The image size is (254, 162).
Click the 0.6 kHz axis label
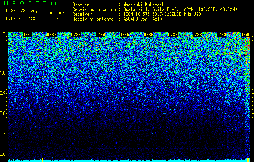(x=3, y=154)
